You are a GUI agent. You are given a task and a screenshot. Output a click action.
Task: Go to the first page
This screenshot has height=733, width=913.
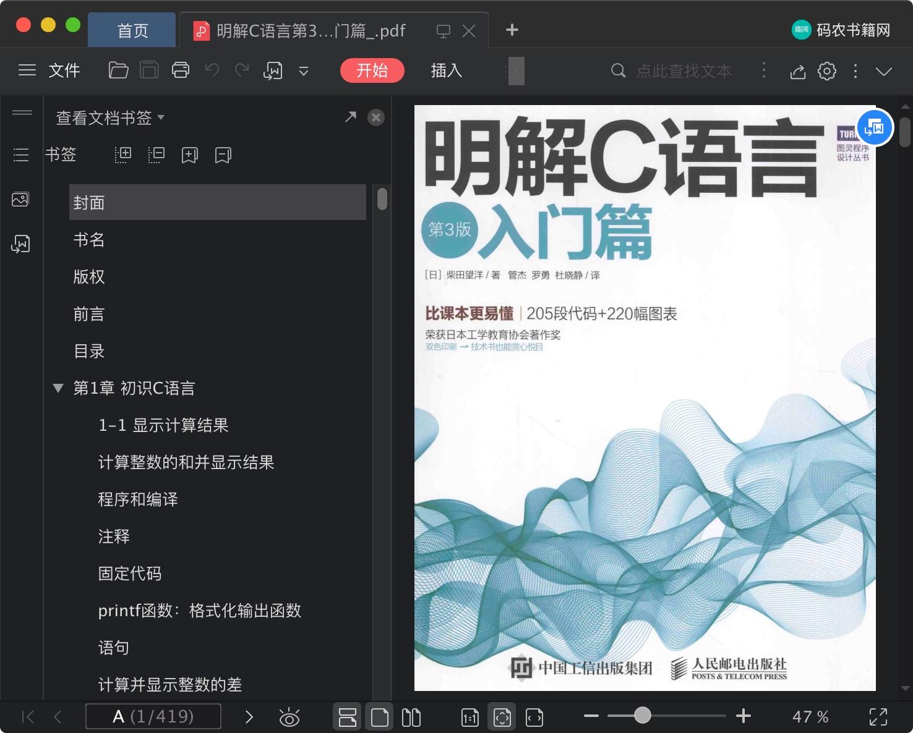pos(28,717)
